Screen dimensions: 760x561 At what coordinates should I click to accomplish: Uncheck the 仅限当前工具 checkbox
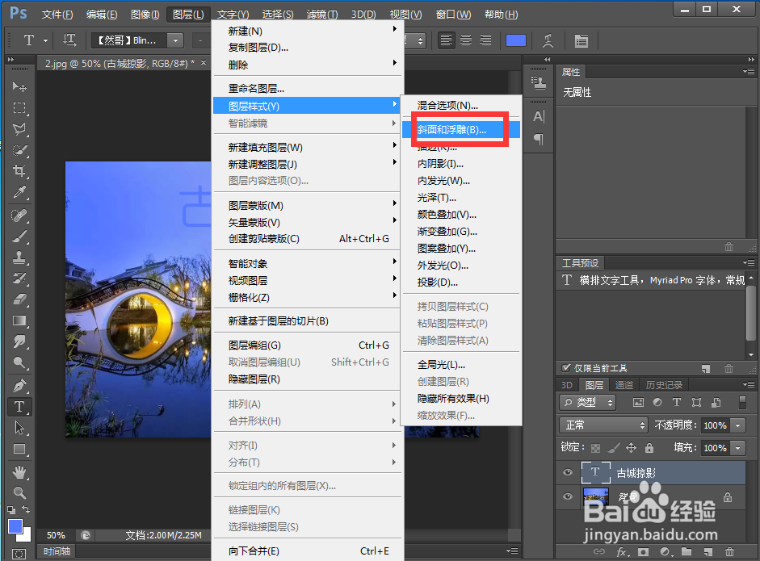(x=566, y=367)
